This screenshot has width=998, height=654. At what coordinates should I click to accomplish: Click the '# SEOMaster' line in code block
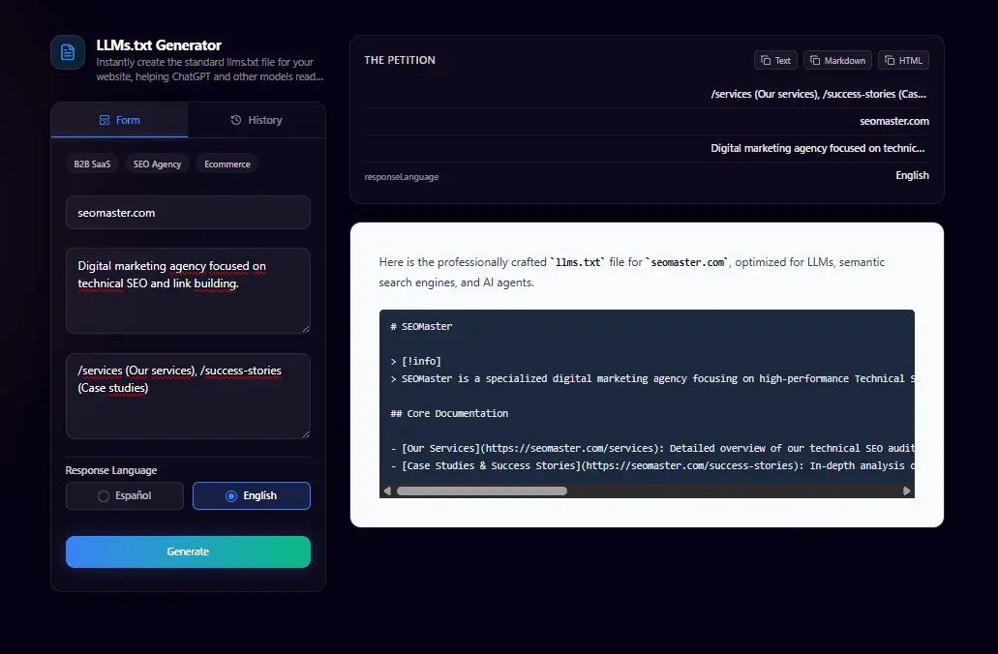coord(421,326)
